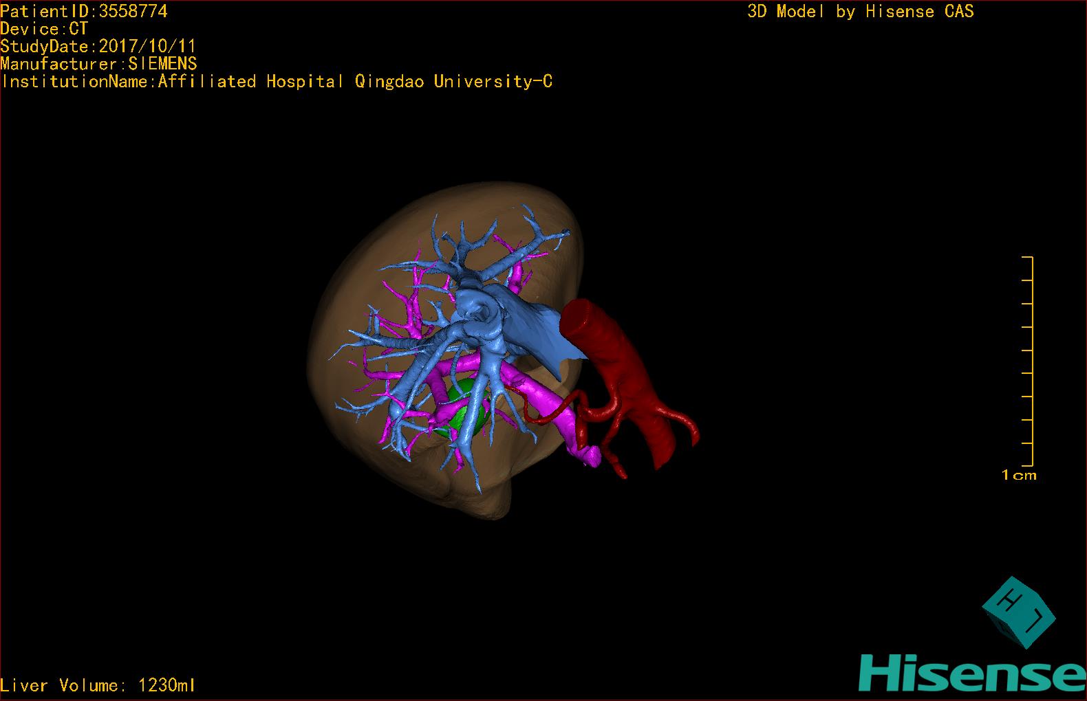Click the StudyDate:2017/10/11 text
The height and width of the screenshot is (701, 1087).
pyautogui.click(x=98, y=46)
